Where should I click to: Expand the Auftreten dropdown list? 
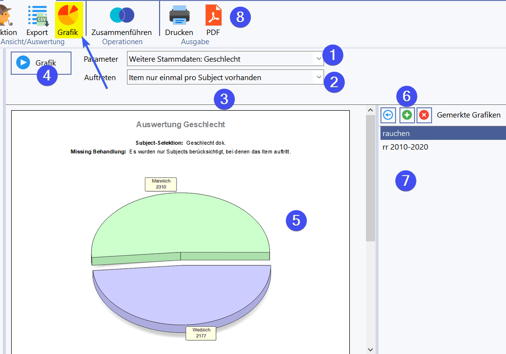(x=318, y=77)
